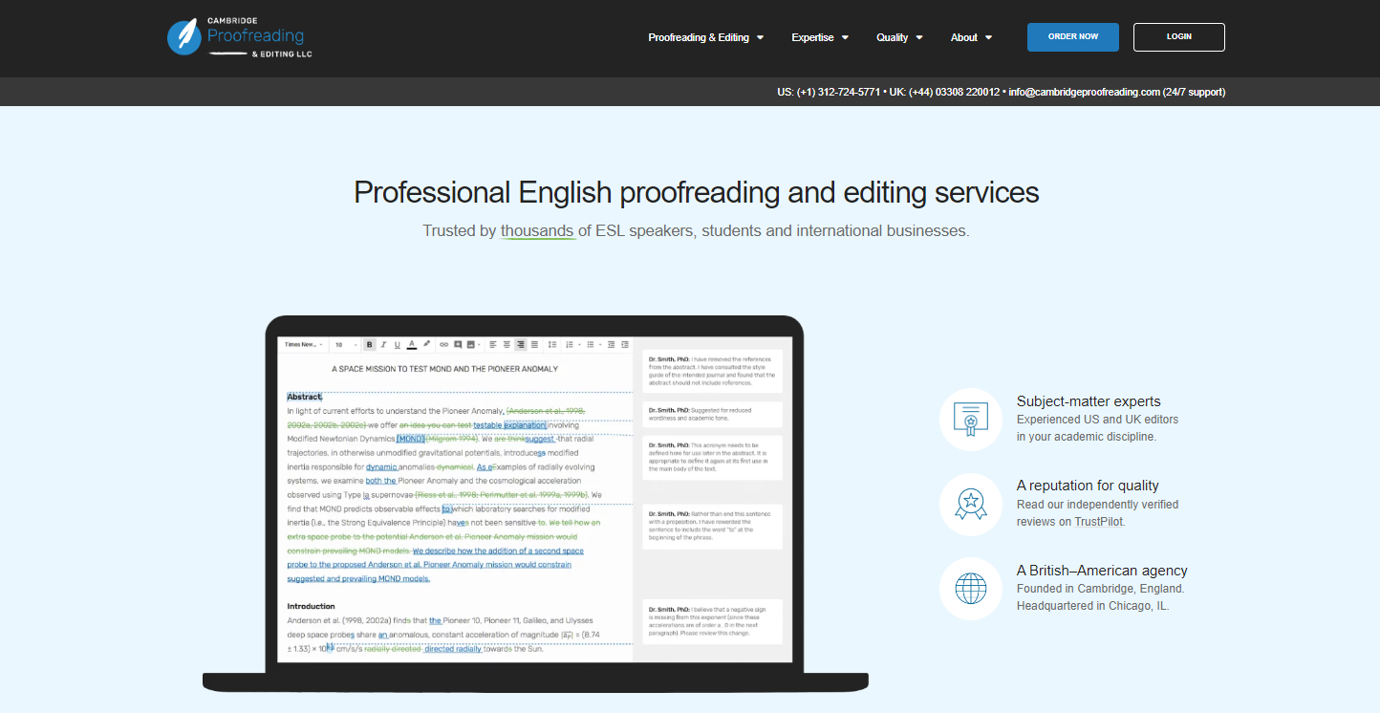Toggle Bold in the editor toolbar
This screenshot has width=1380, height=713.
(x=370, y=344)
